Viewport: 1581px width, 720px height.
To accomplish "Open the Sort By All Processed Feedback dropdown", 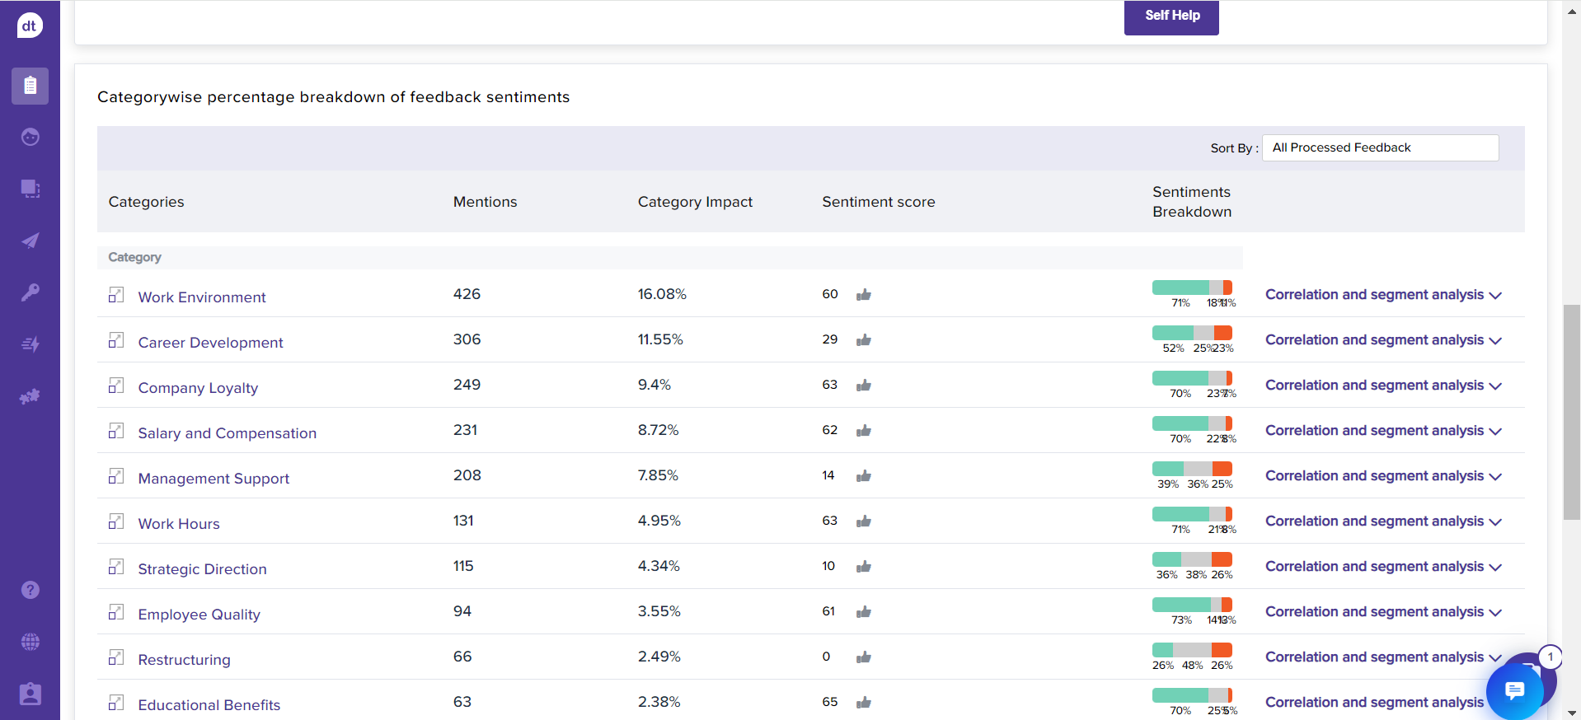I will tap(1380, 147).
